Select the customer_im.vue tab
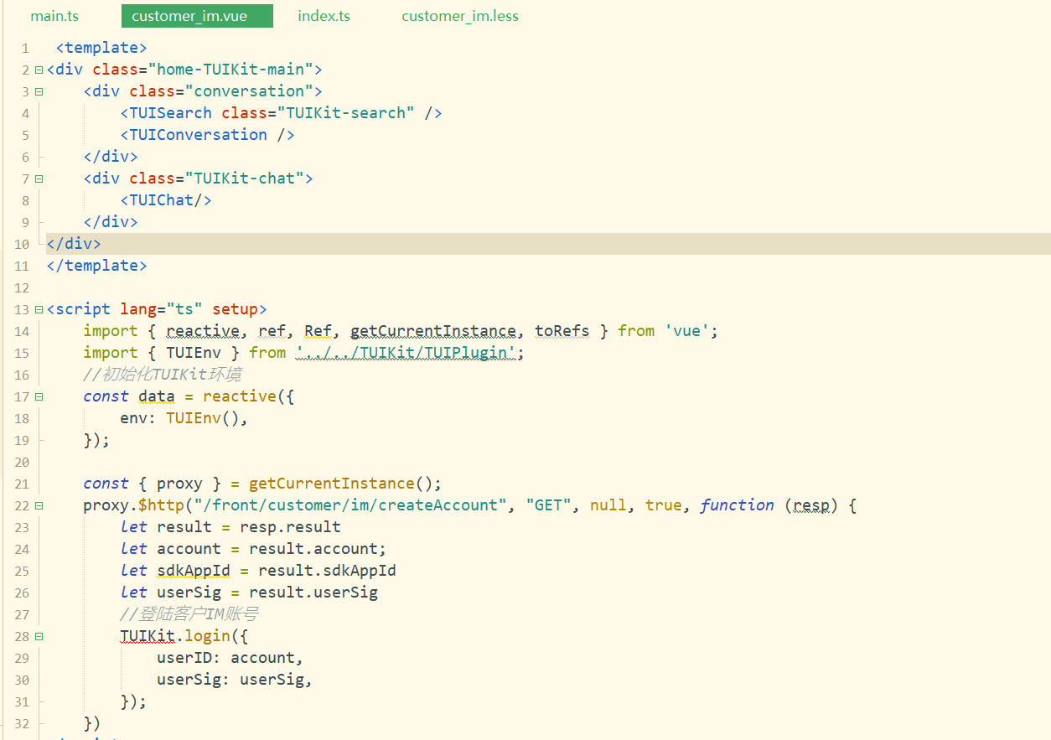Screen dimensions: 1051x740 point(197,16)
